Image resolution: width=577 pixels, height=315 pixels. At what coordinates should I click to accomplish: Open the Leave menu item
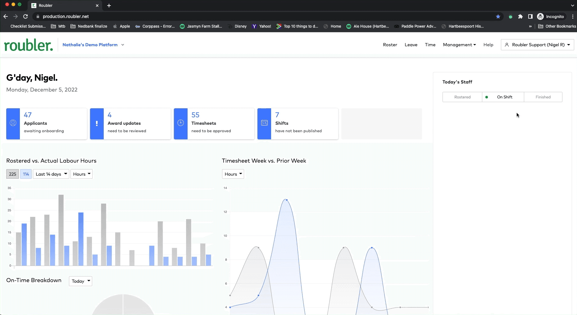[x=411, y=45]
